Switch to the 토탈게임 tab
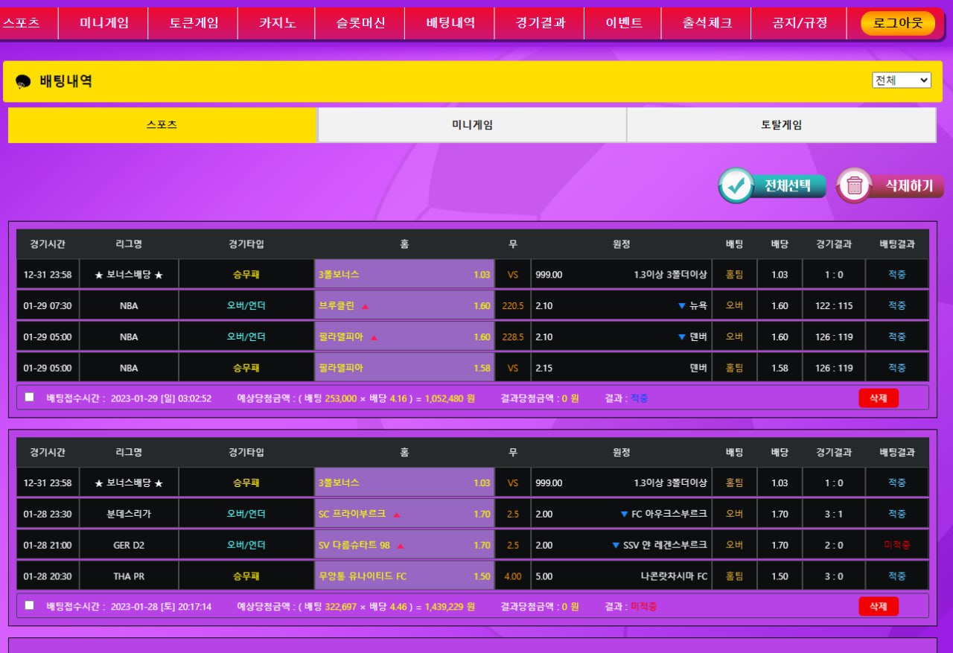 pos(781,125)
